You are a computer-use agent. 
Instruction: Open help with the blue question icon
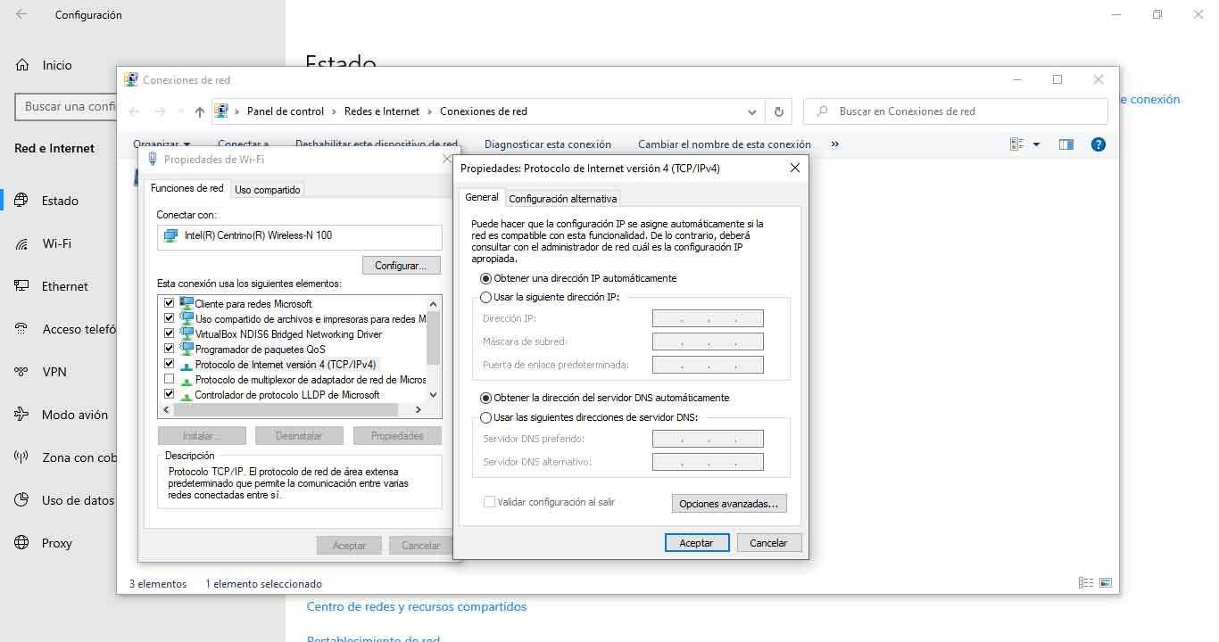[1099, 144]
